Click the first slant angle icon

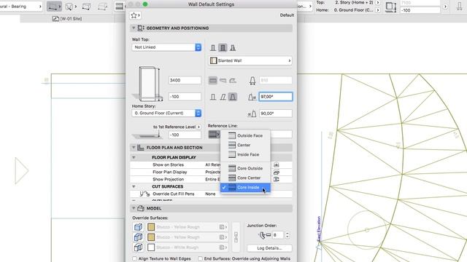[252, 97]
